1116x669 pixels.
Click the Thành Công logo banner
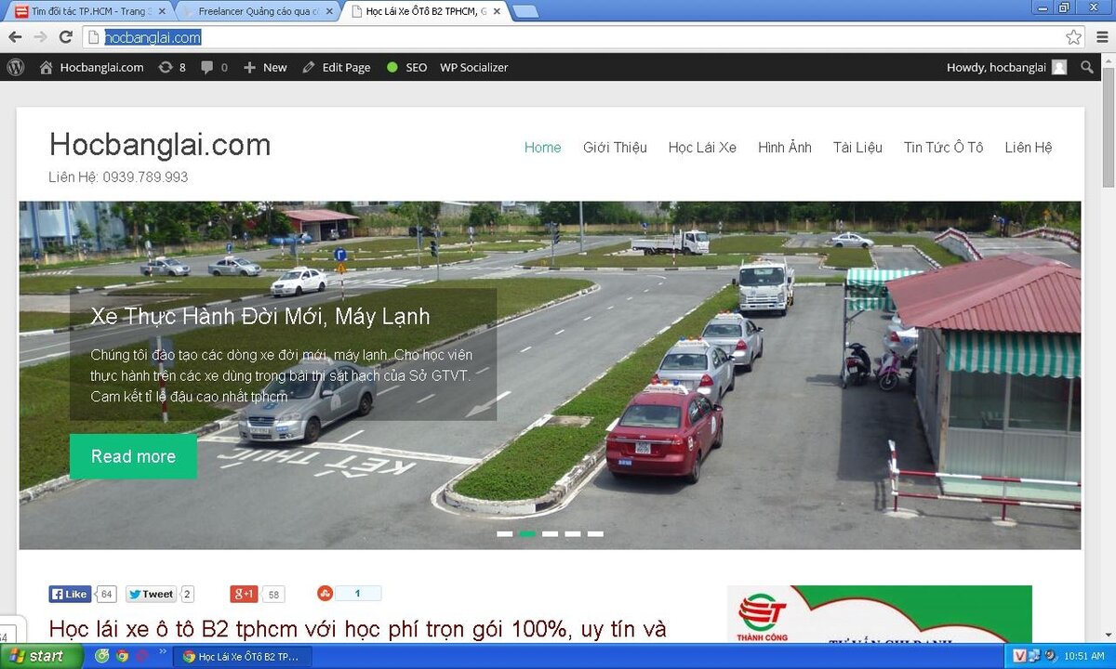tap(879, 614)
